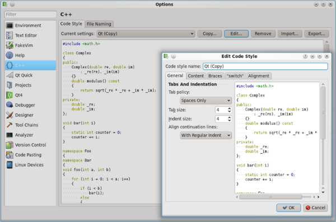The width and height of the screenshot is (336, 222).
Task: Click the Remove button
Action: pos(263,34)
